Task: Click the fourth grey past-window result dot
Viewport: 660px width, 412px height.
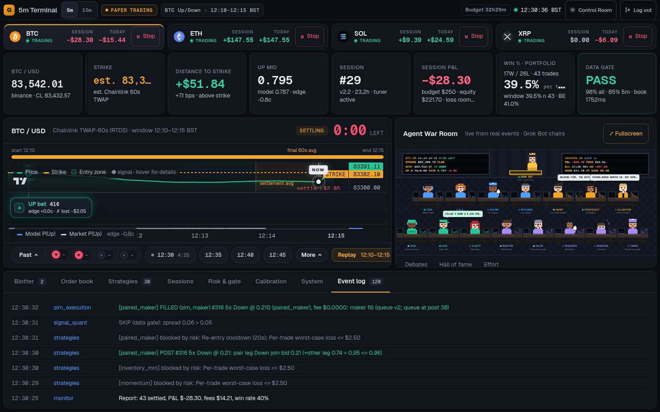Action: [x=124, y=255]
